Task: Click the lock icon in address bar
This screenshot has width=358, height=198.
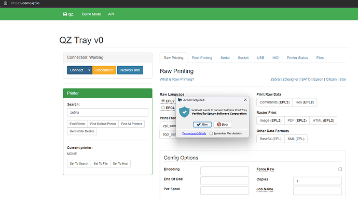Action: pyautogui.click(x=6, y=3)
